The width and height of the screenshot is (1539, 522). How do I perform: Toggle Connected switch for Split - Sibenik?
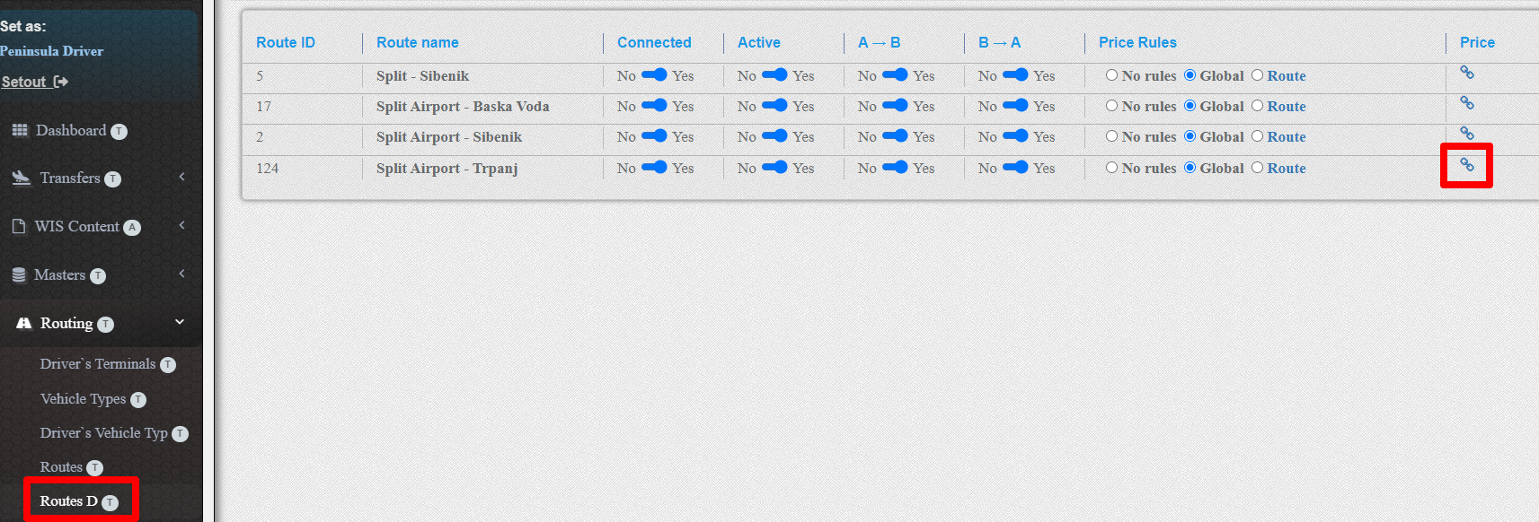coord(654,75)
